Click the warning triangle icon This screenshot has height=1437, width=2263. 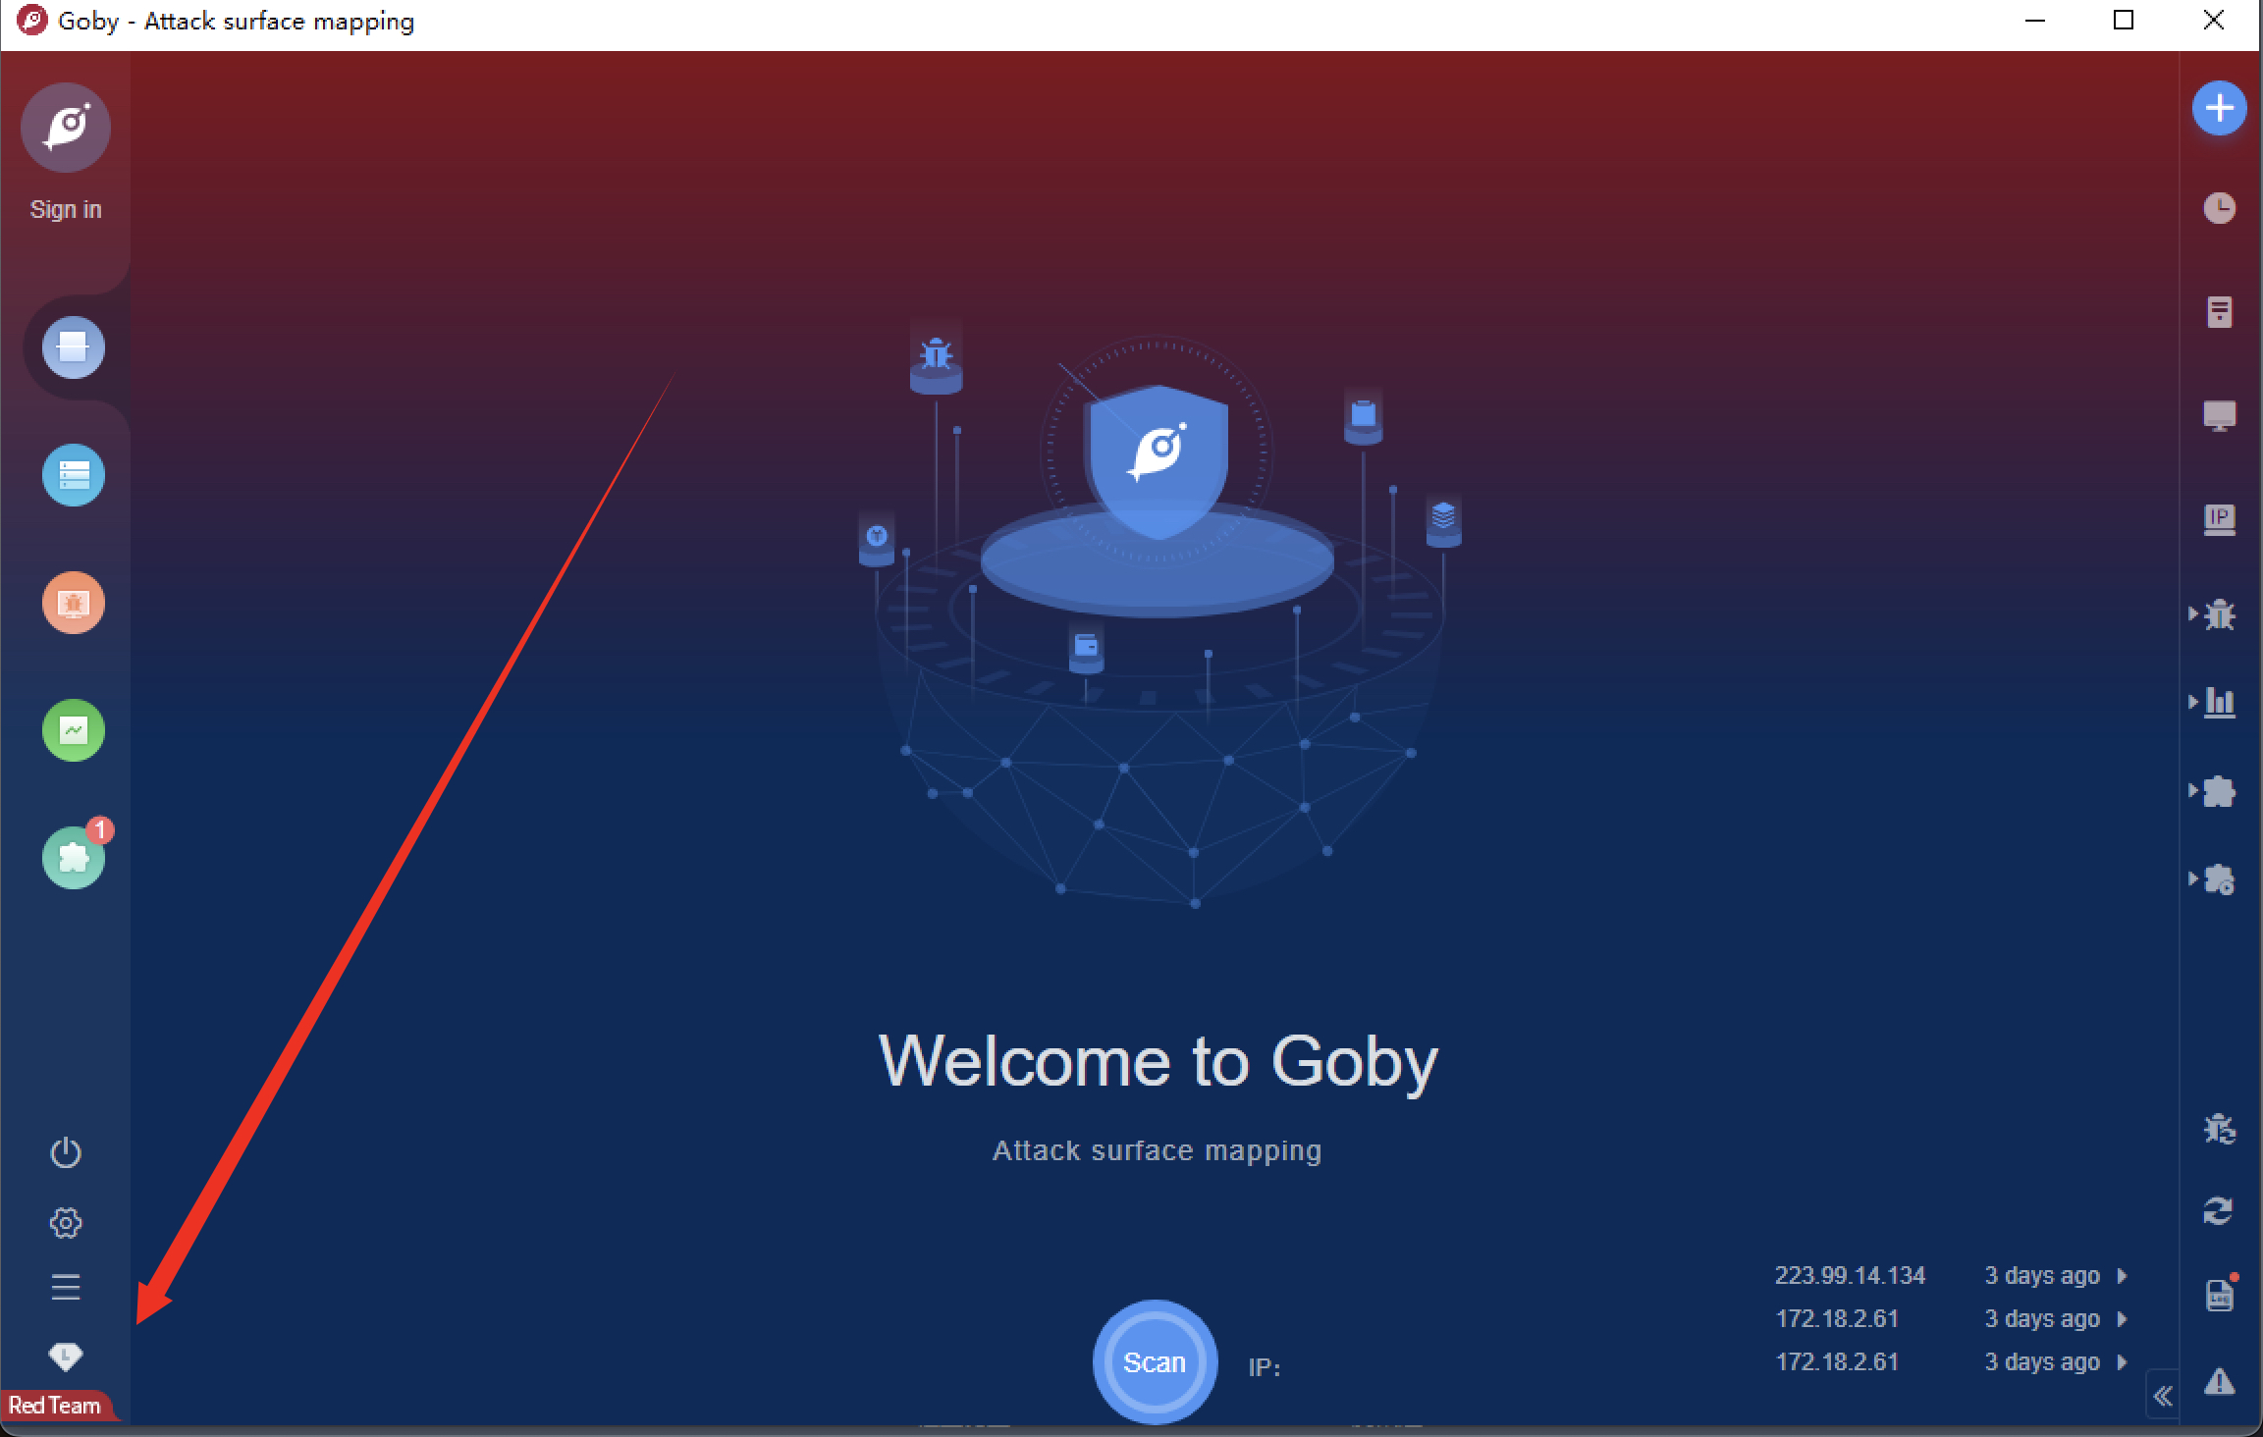point(2219,1382)
